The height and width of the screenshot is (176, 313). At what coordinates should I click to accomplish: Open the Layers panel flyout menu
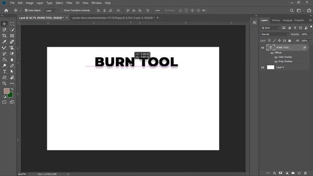coord(310,20)
